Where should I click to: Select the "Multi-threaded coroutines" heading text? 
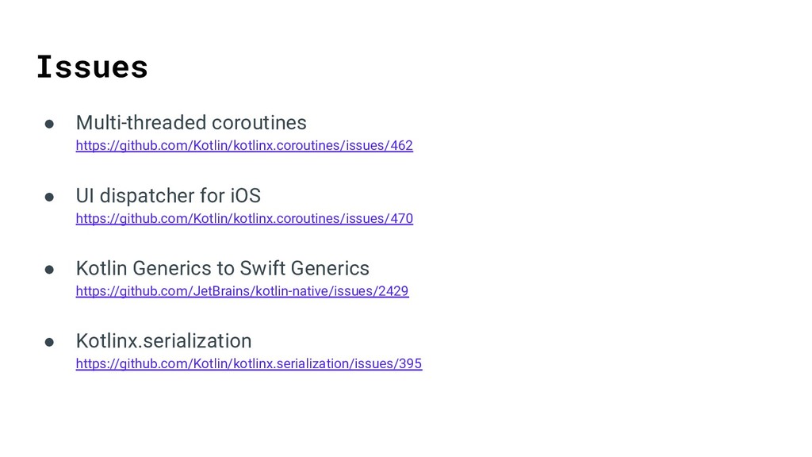(191, 123)
